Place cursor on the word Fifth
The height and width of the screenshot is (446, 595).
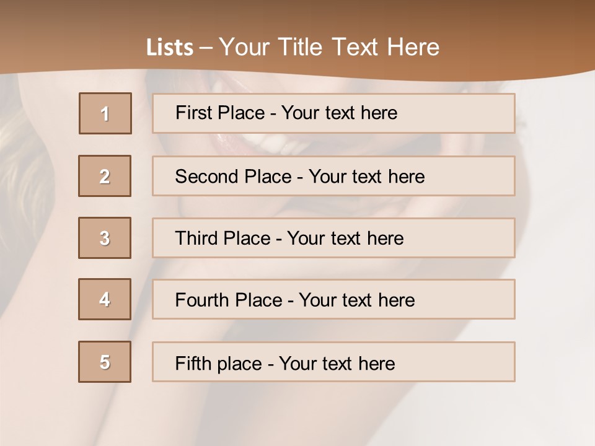(193, 363)
